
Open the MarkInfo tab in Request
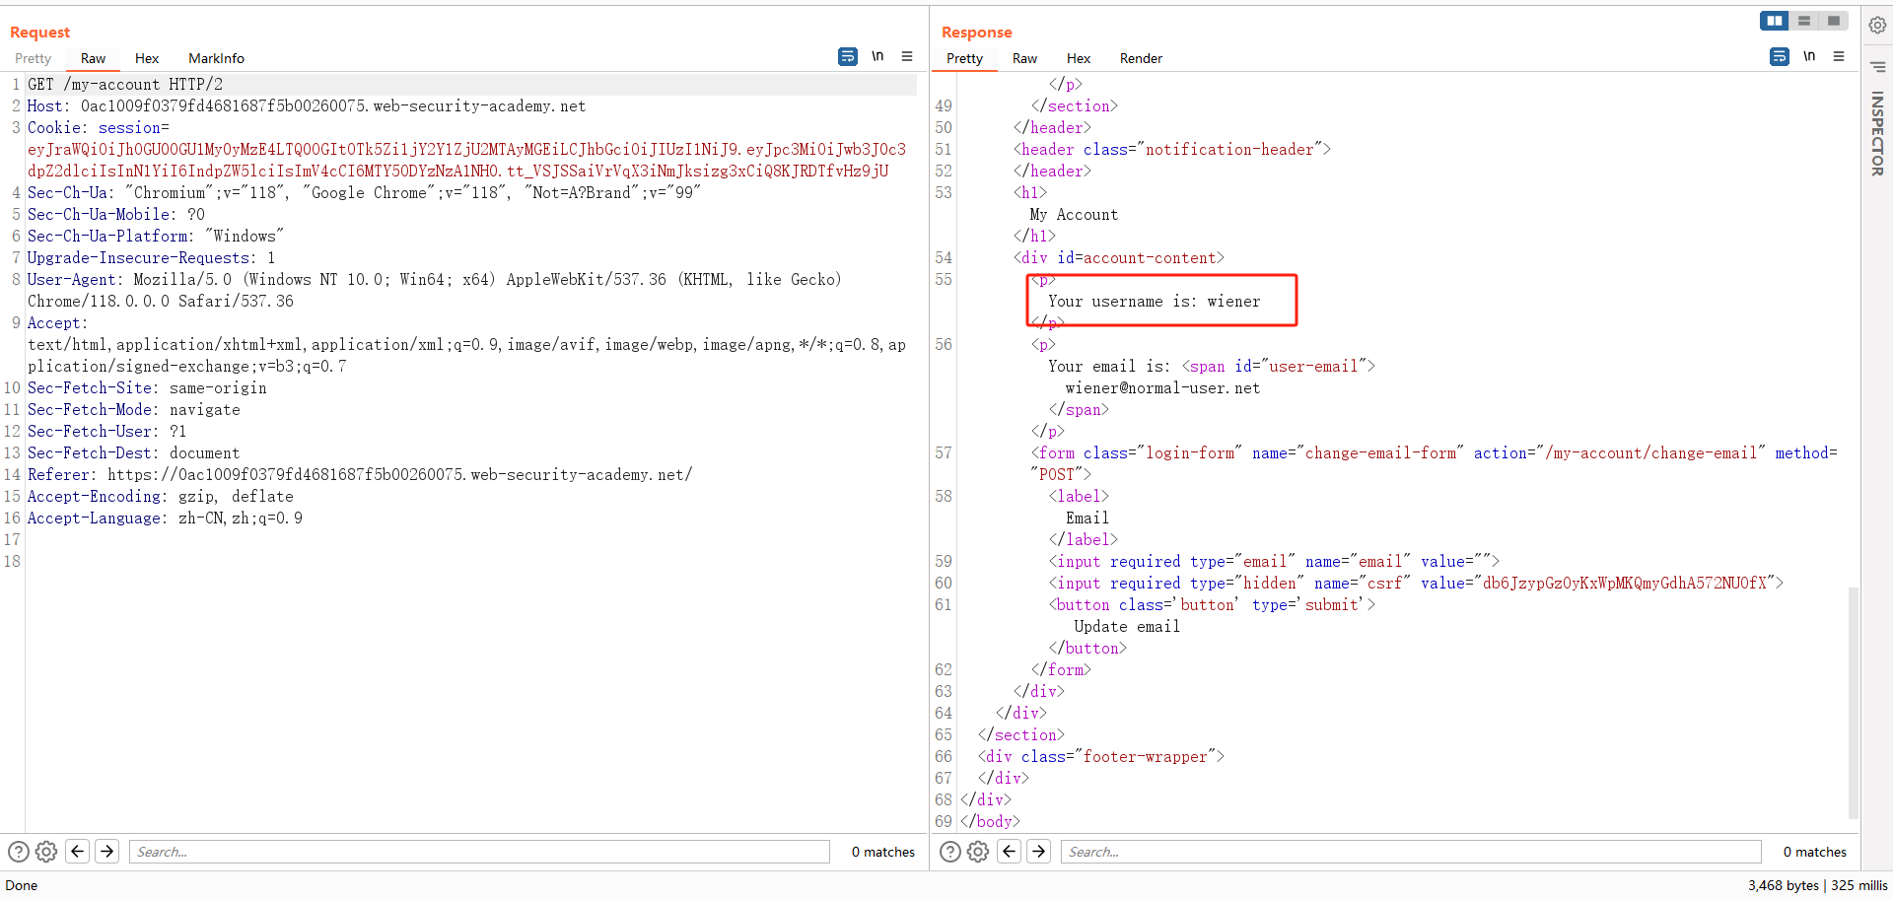tap(216, 58)
